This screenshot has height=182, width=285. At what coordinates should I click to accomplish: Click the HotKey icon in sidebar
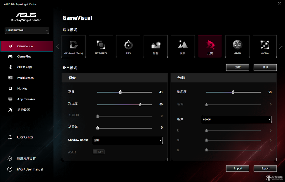[10, 88]
